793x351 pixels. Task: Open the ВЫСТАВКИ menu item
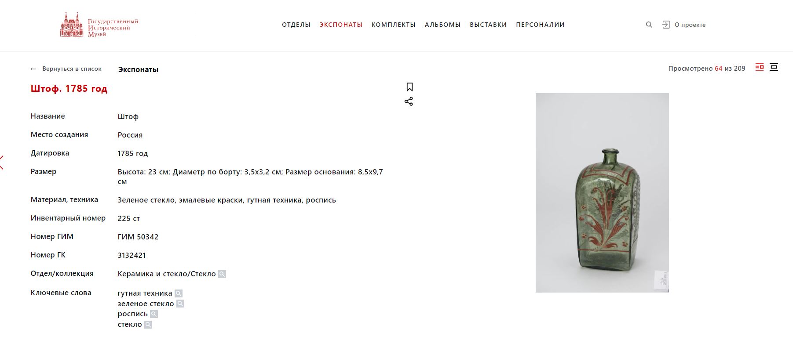488,25
